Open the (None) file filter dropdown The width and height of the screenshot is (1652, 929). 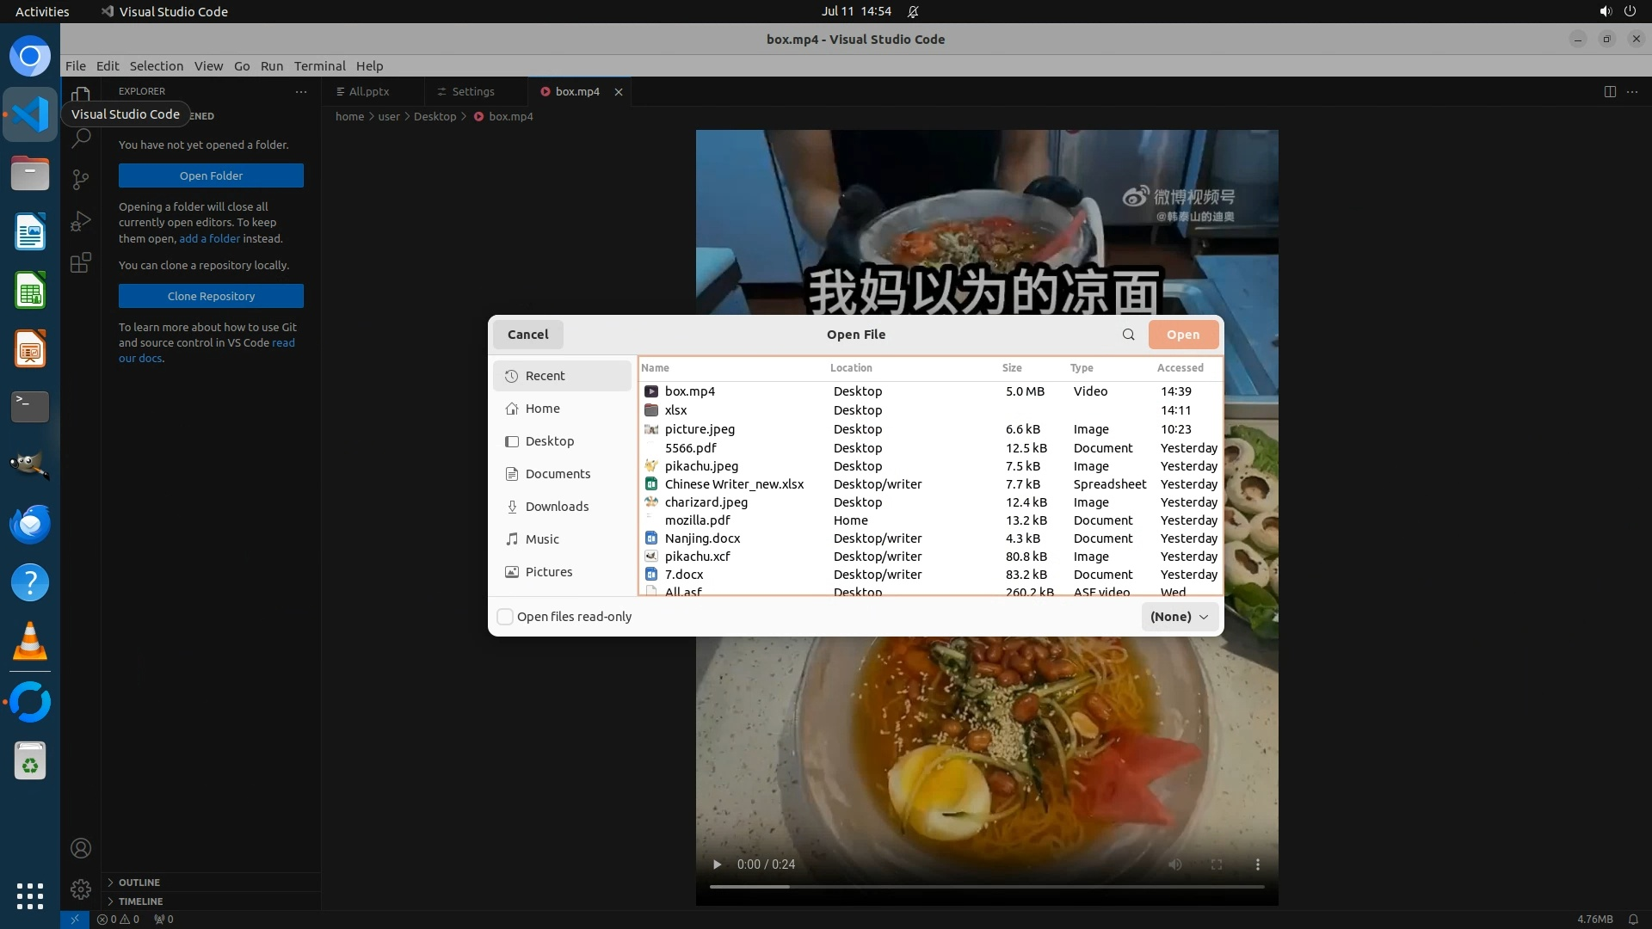(1180, 617)
